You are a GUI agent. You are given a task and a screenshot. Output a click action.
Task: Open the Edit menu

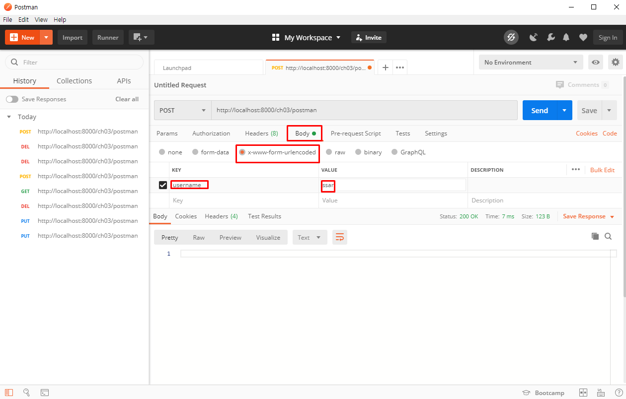point(23,19)
